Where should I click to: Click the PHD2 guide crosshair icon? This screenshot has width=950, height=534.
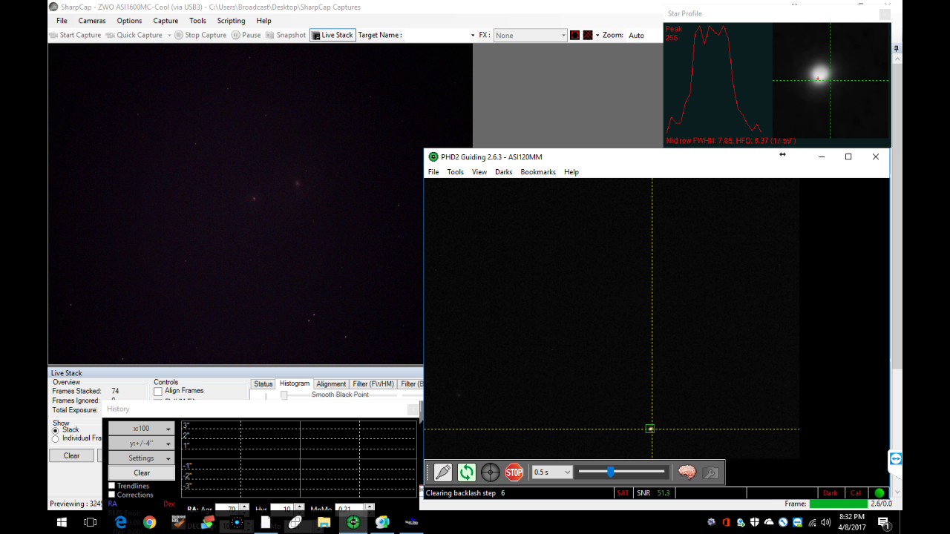491,472
